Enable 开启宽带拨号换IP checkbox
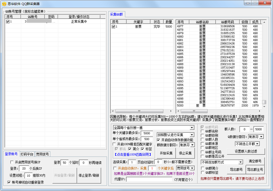This screenshot has height=191, width=273. [12, 162]
